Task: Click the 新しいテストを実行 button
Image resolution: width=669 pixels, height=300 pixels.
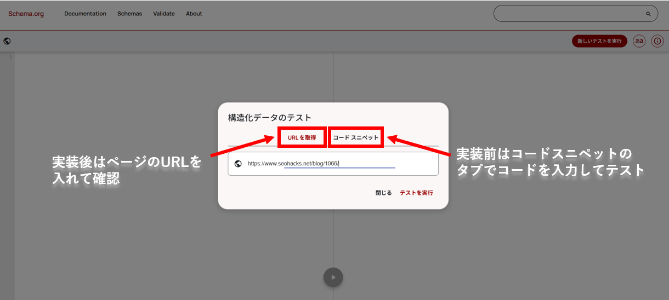Action: pos(599,41)
